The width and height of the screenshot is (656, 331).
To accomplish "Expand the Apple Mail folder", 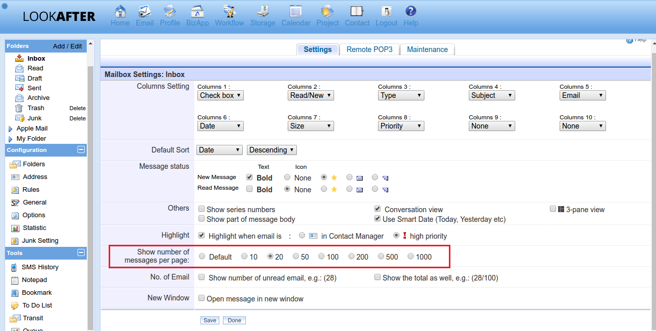I will [x=10, y=129].
